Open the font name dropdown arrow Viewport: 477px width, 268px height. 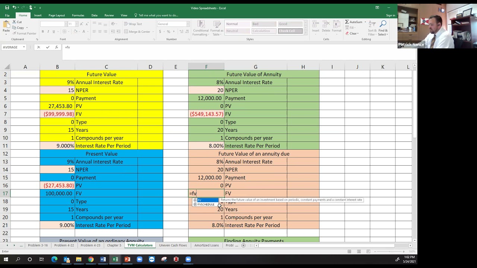[x=65, y=24]
